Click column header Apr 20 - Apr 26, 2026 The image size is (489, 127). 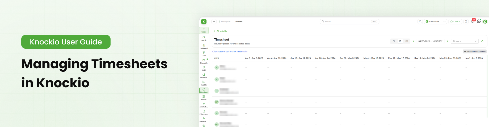pos(325,58)
